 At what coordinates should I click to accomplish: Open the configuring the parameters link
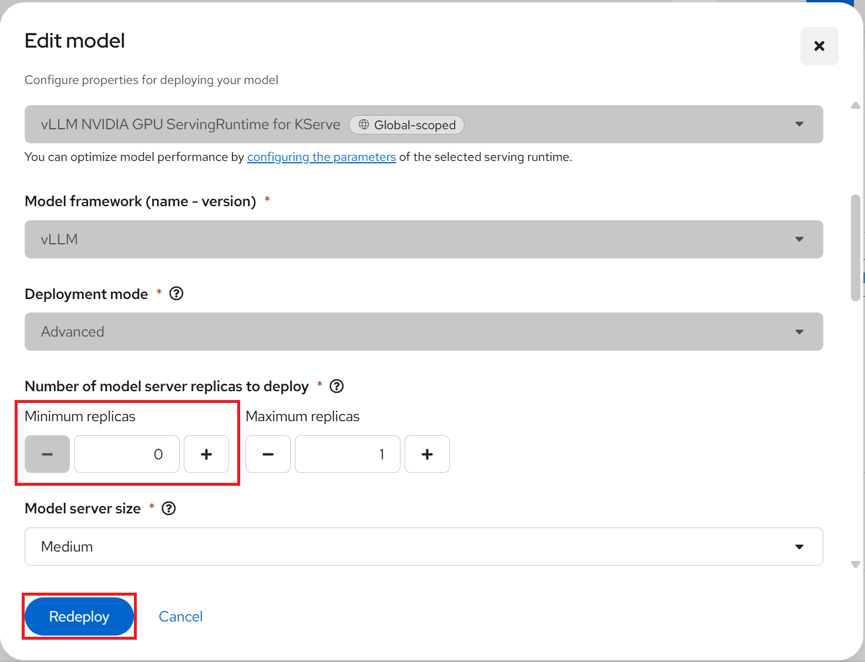point(321,157)
